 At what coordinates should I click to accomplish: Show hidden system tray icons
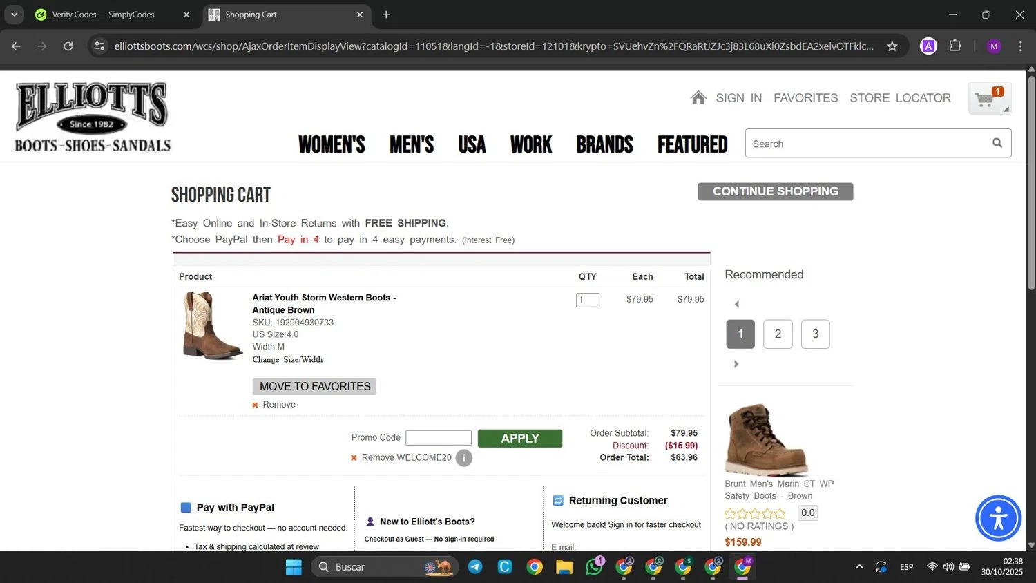pyautogui.click(x=859, y=567)
